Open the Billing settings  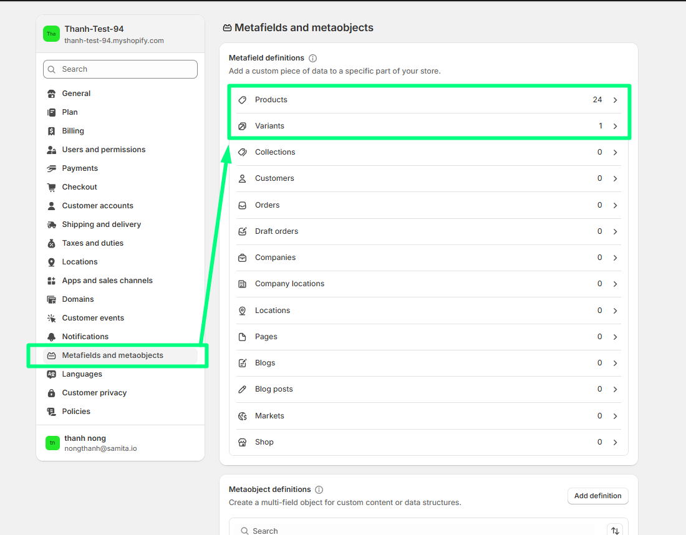point(73,131)
